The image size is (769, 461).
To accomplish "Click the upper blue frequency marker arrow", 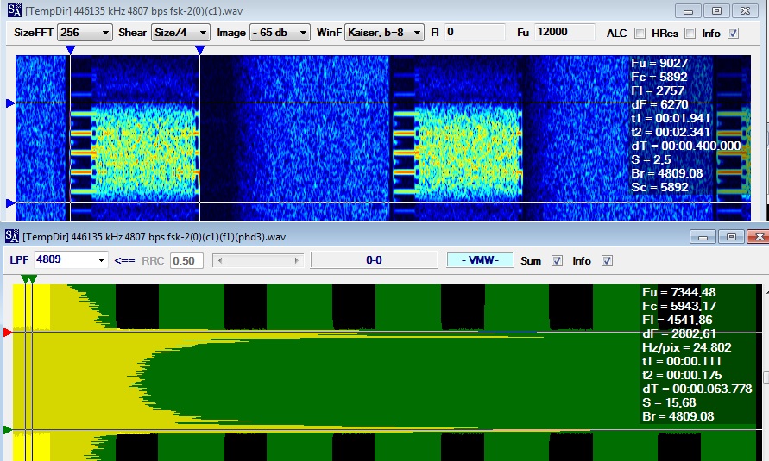I will (10, 103).
